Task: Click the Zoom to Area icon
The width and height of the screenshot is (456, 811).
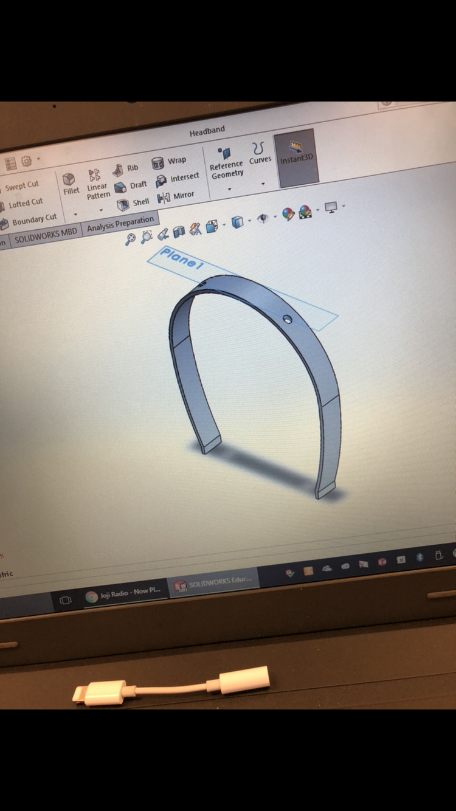Action: 146,236
